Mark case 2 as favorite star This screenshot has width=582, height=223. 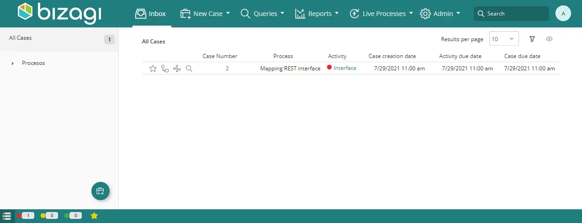click(153, 69)
